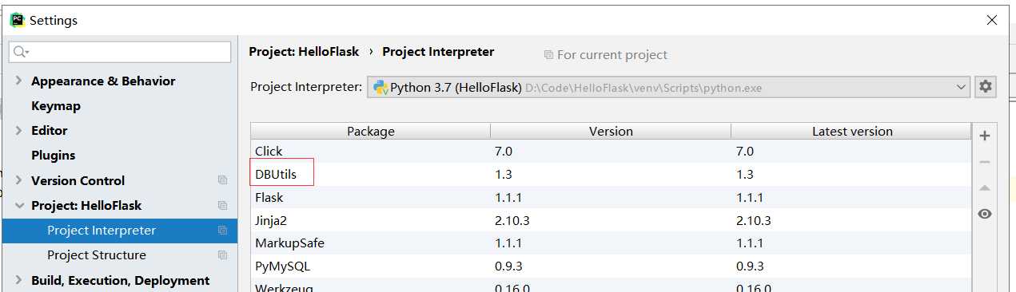Click the plus icon to install package
The height and width of the screenshot is (292, 1016).
coord(985,136)
